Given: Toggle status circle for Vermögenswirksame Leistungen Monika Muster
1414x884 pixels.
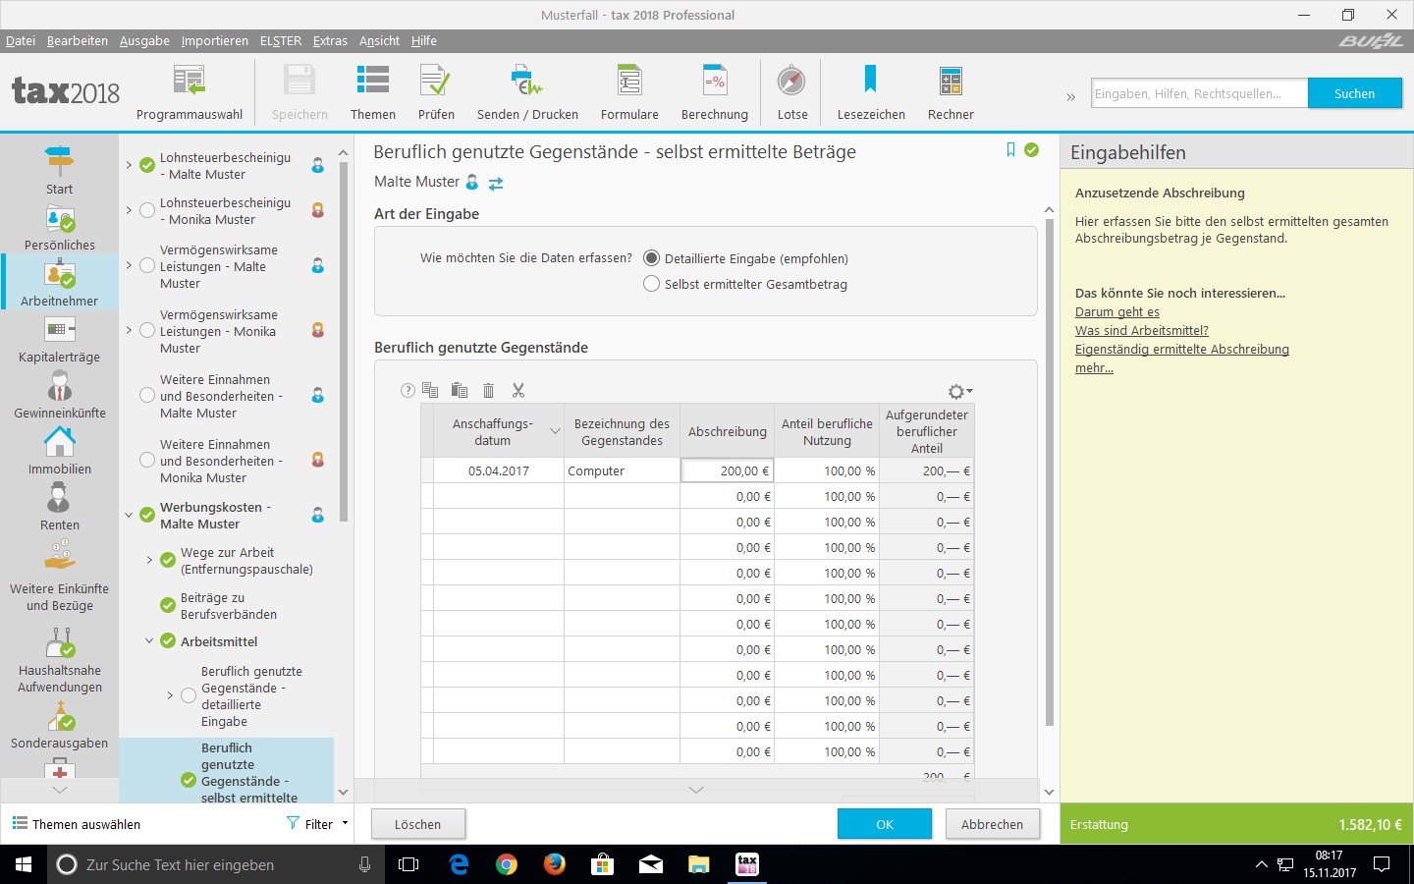Looking at the screenshot, I should pos(147,330).
